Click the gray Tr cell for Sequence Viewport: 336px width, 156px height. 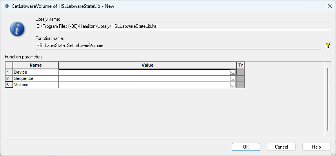point(240,79)
